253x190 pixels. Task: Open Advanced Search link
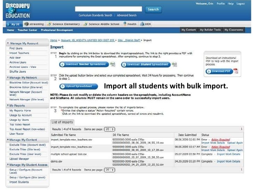[126, 15]
